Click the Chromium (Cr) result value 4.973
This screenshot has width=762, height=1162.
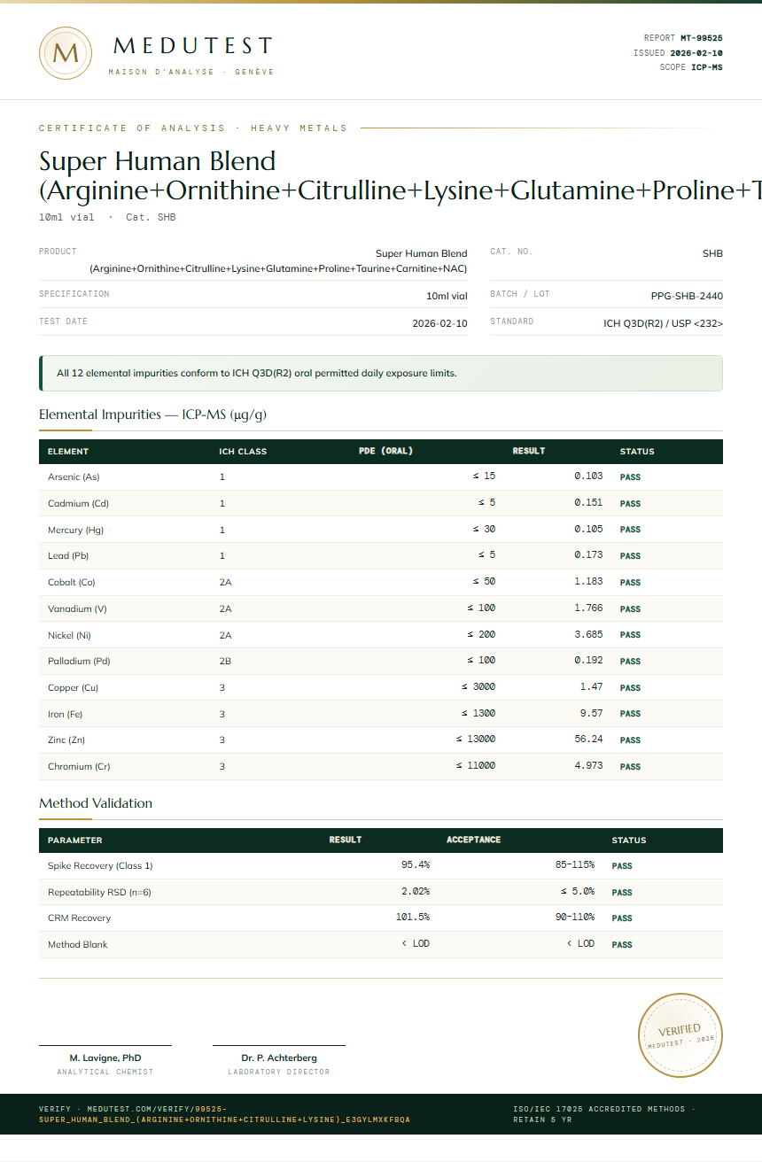click(588, 766)
